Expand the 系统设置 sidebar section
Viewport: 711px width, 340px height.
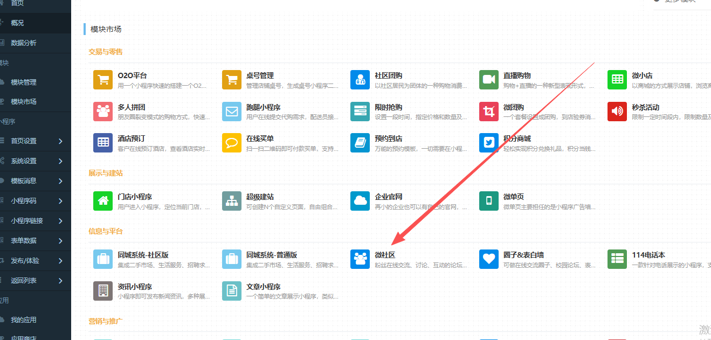coord(35,161)
